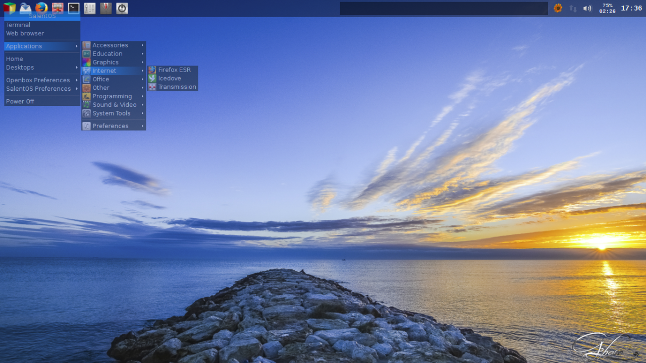This screenshot has width=646, height=363.
Task: Open the terminal launcher icon in panel
Action: click(74, 8)
